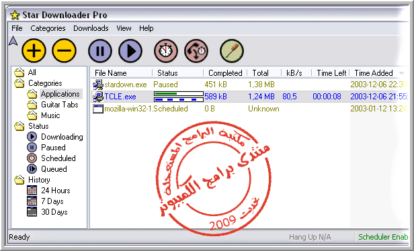Open the Downloads menu
This screenshot has height=251, width=414.
tap(91, 28)
